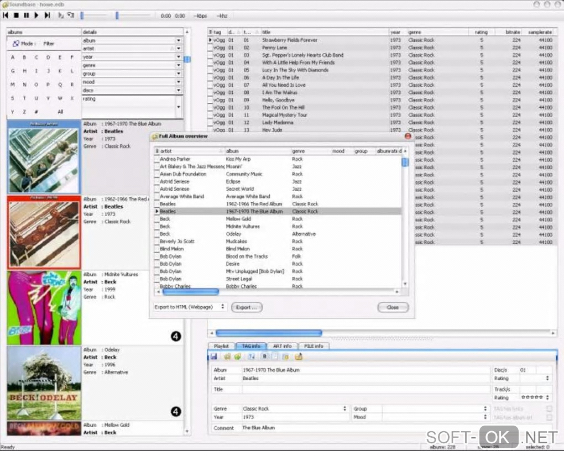Tick the checkbox beside Blind Melon

point(156,249)
